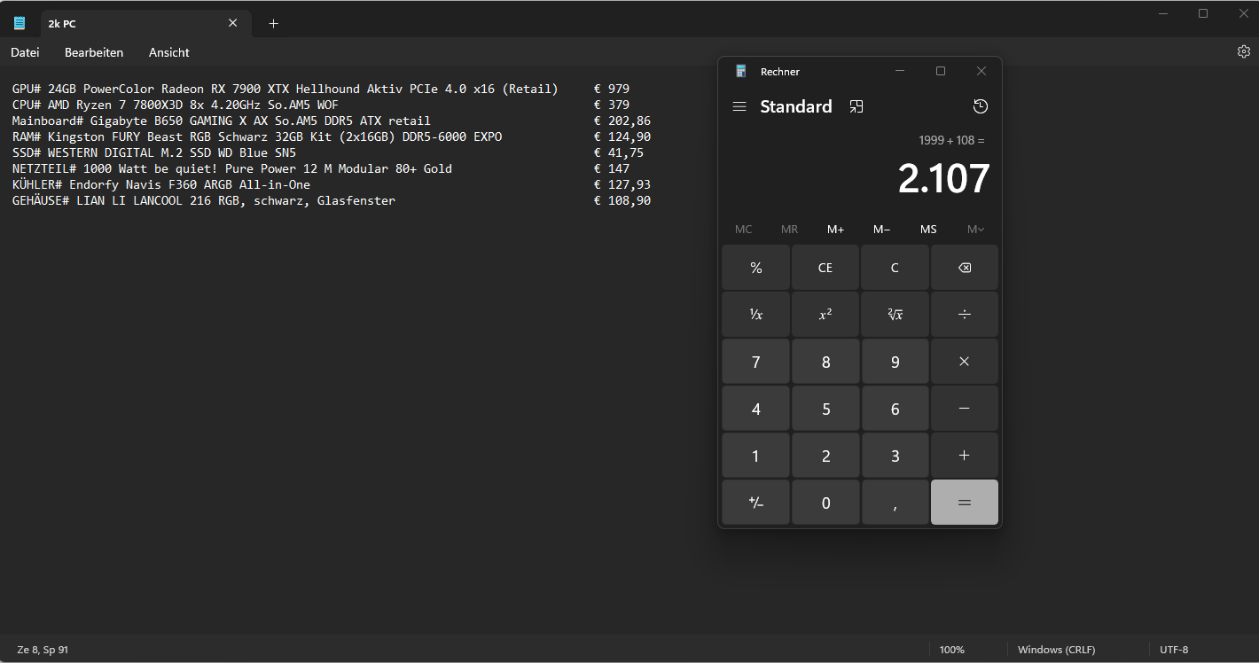Click the plus/minus sign toggle key

755,503
